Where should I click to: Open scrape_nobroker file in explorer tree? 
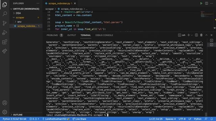(x=27, y=26)
